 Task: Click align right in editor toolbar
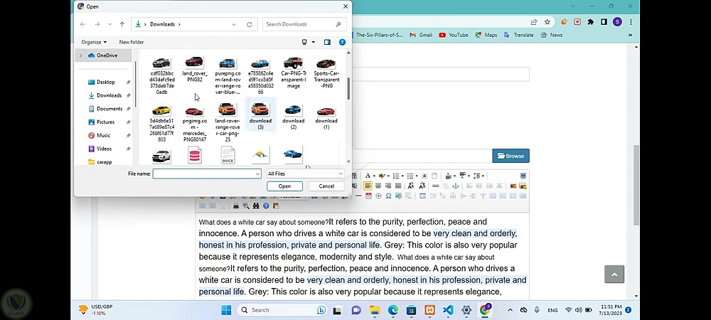click(x=388, y=186)
